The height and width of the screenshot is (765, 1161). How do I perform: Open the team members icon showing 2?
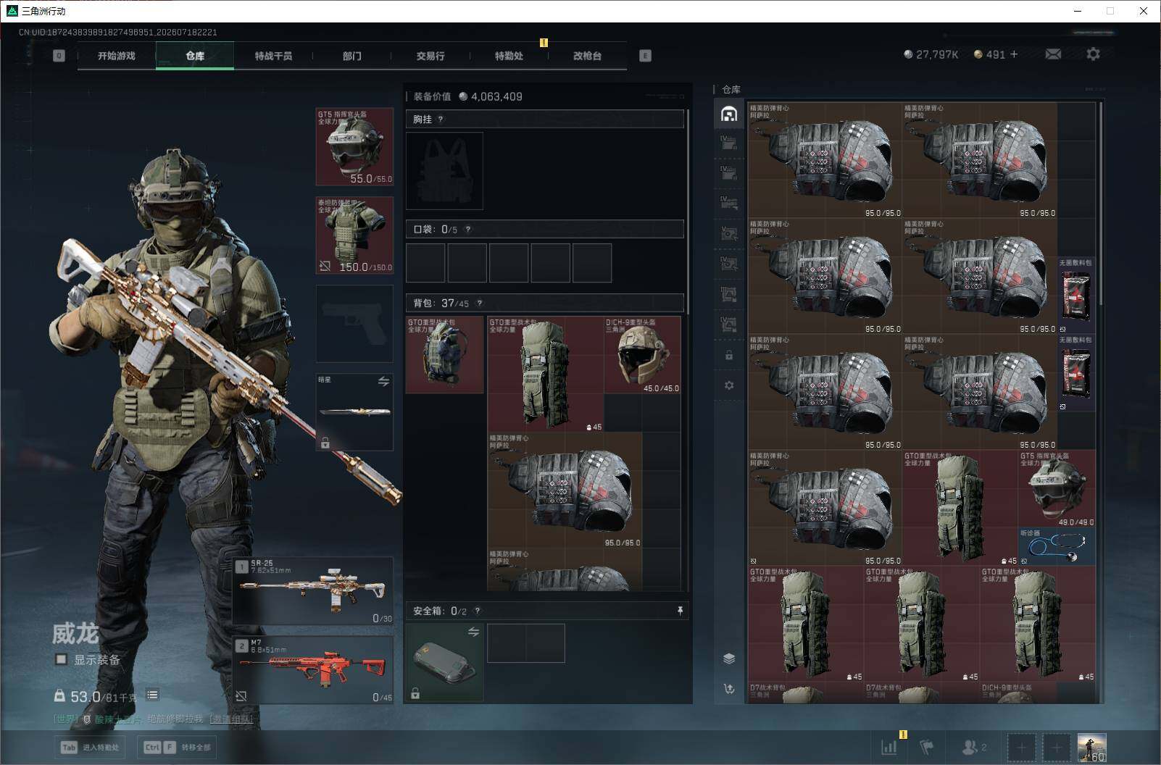tap(974, 747)
